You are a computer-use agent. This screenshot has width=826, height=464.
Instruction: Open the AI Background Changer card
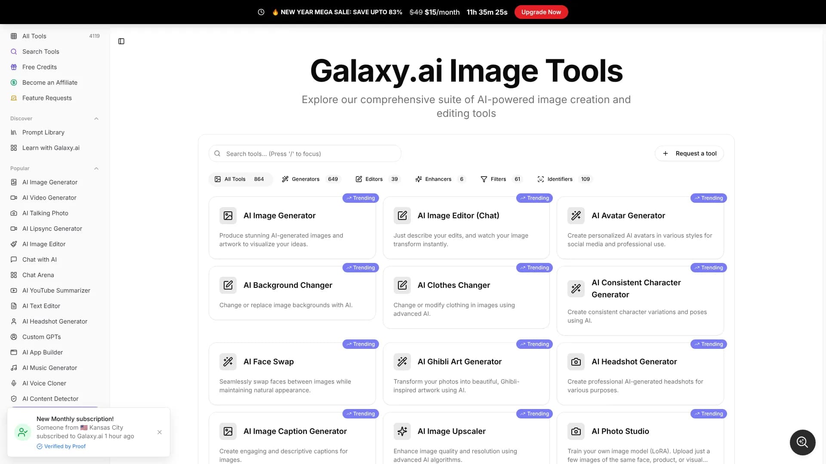[x=292, y=293]
